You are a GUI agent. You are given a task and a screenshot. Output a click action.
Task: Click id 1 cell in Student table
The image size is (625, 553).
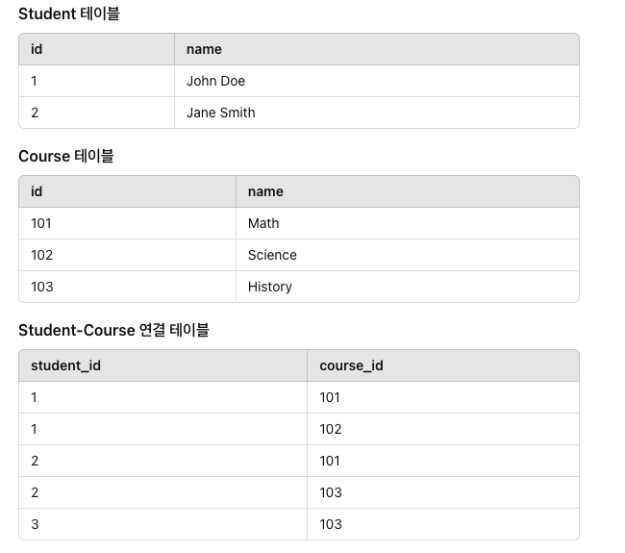96,81
